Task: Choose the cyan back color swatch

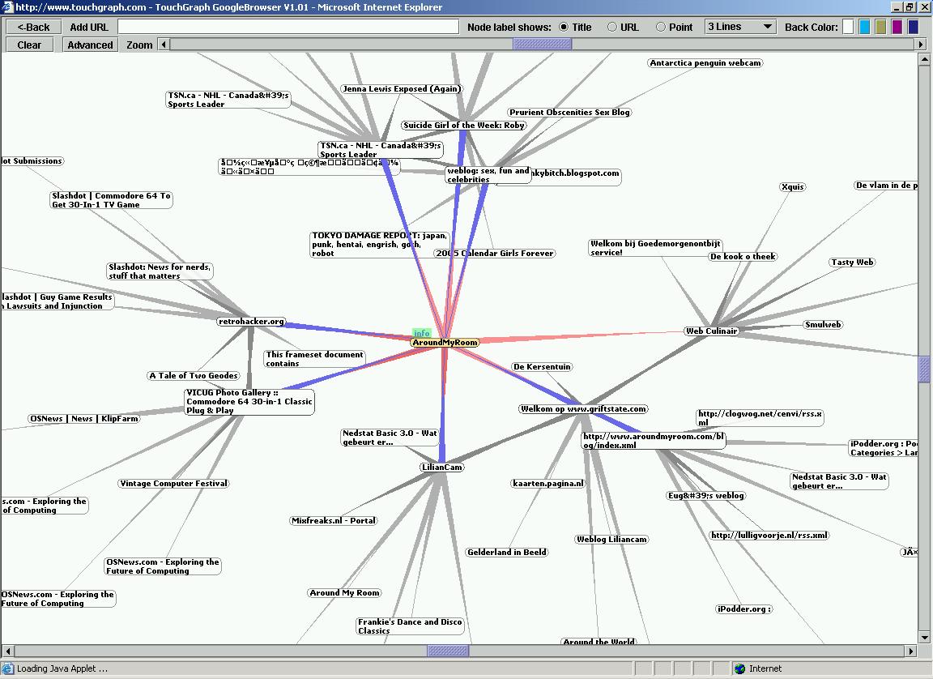Action: [x=865, y=27]
